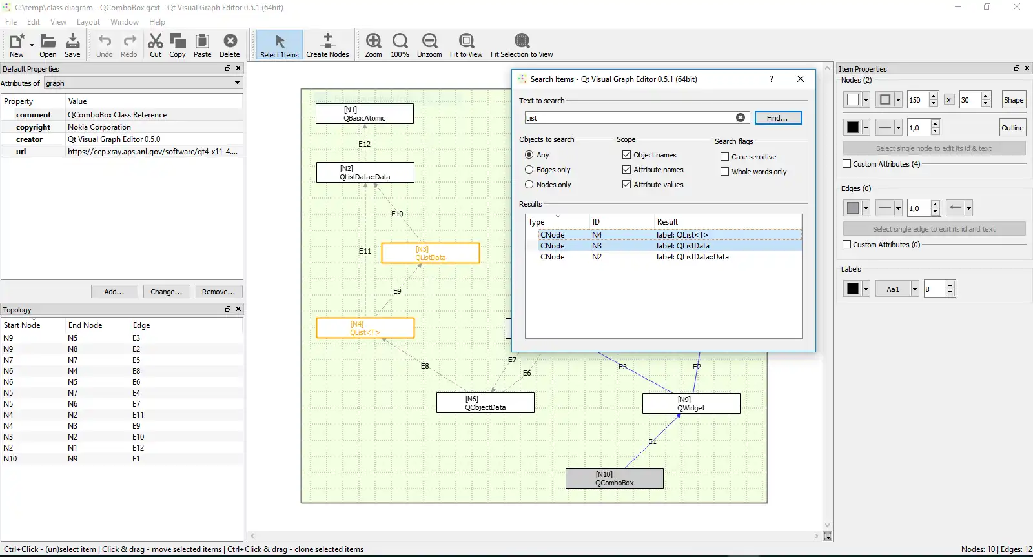Click the Unzoom magnifier icon
Screen dimensions: 1033x557
(x=429, y=41)
